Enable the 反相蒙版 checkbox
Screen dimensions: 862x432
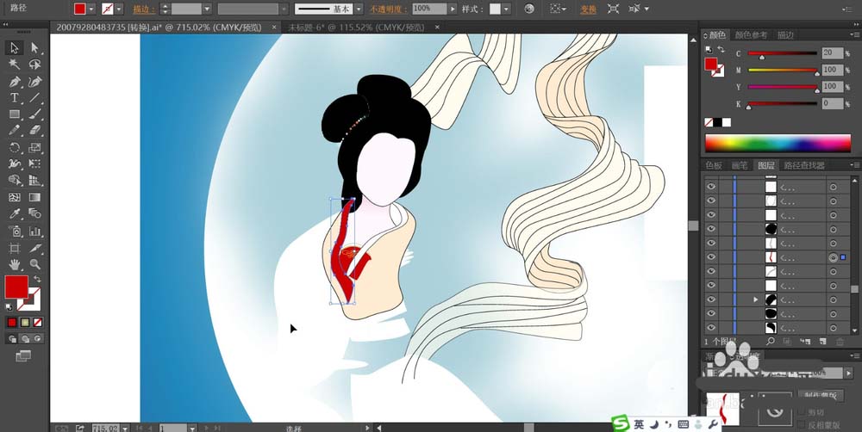(802, 424)
